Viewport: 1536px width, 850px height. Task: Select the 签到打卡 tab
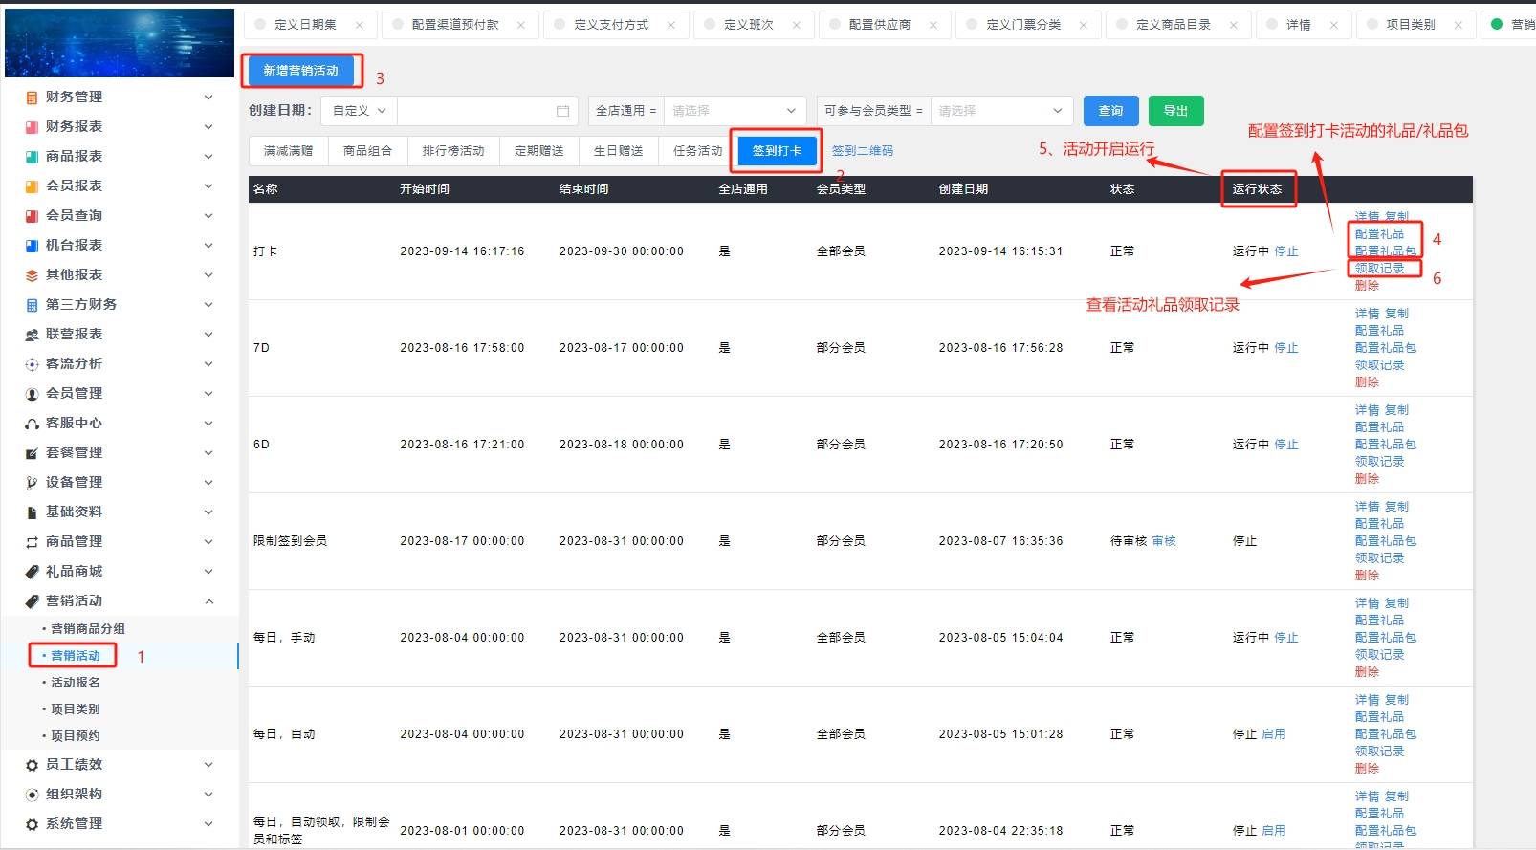click(777, 151)
